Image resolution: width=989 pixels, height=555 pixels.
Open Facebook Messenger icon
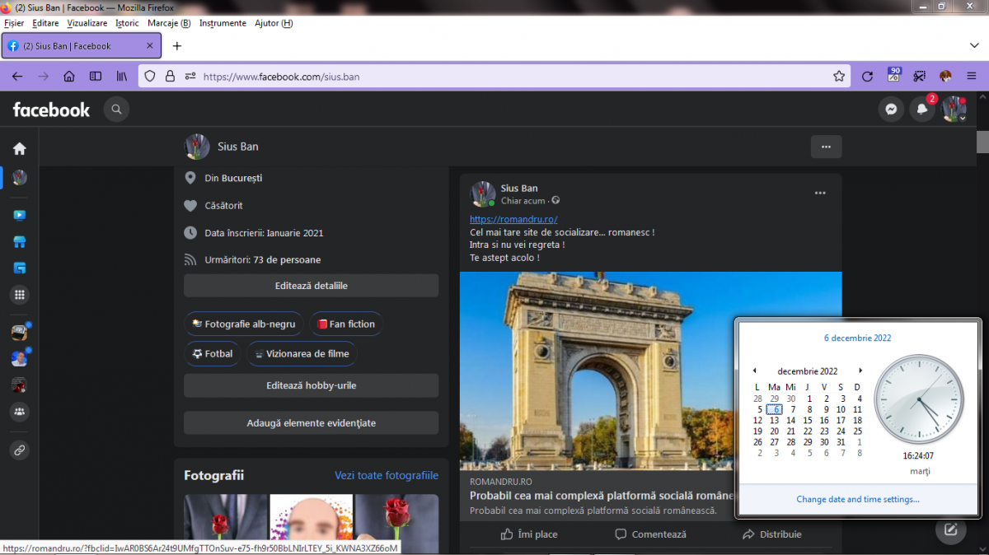(891, 109)
